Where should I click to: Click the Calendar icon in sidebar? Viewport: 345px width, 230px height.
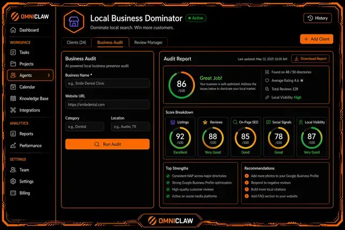[13, 87]
